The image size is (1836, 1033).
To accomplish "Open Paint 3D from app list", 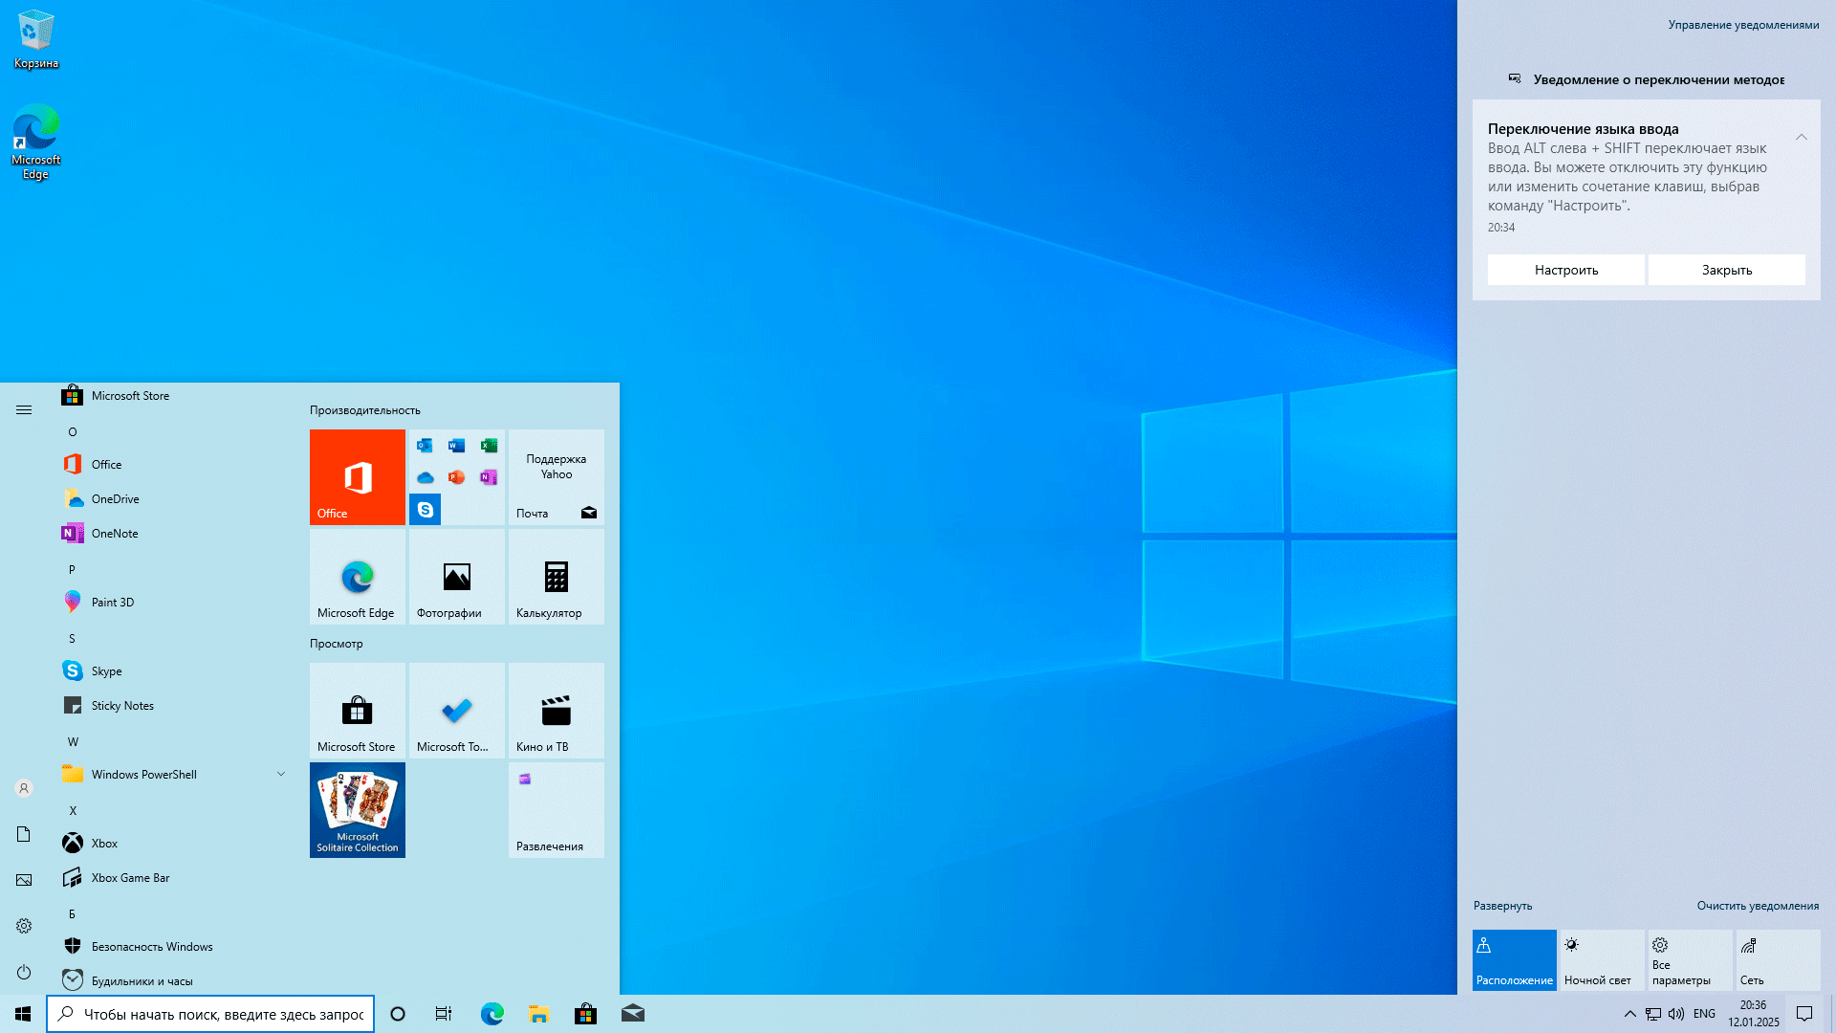I will point(113,603).
